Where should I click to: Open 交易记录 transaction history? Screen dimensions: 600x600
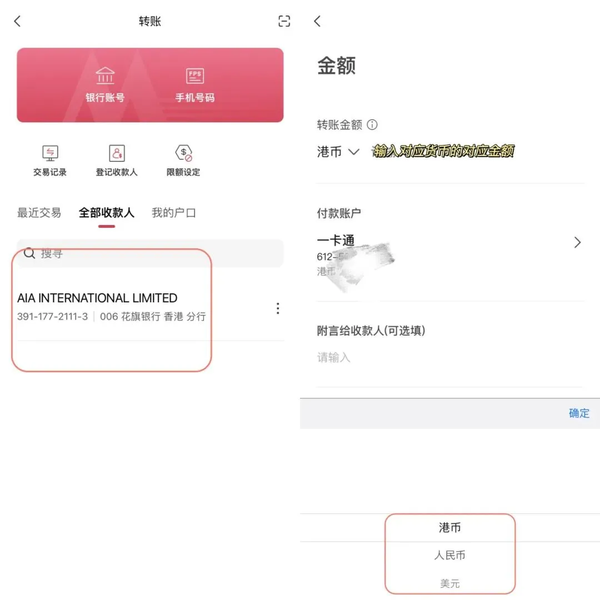pos(50,161)
